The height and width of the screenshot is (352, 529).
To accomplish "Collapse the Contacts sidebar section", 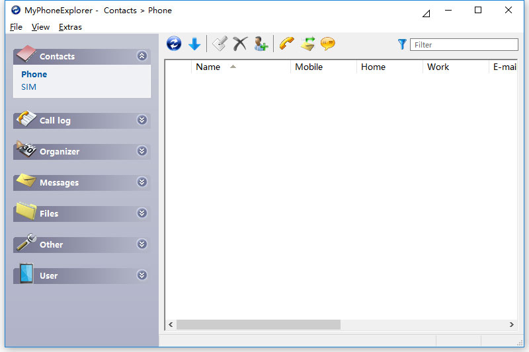I will [142, 56].
